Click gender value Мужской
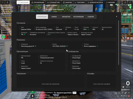Image resolution: width=133 pixels, height=99 pixels. pyautogui.click(x=59, y=29)
